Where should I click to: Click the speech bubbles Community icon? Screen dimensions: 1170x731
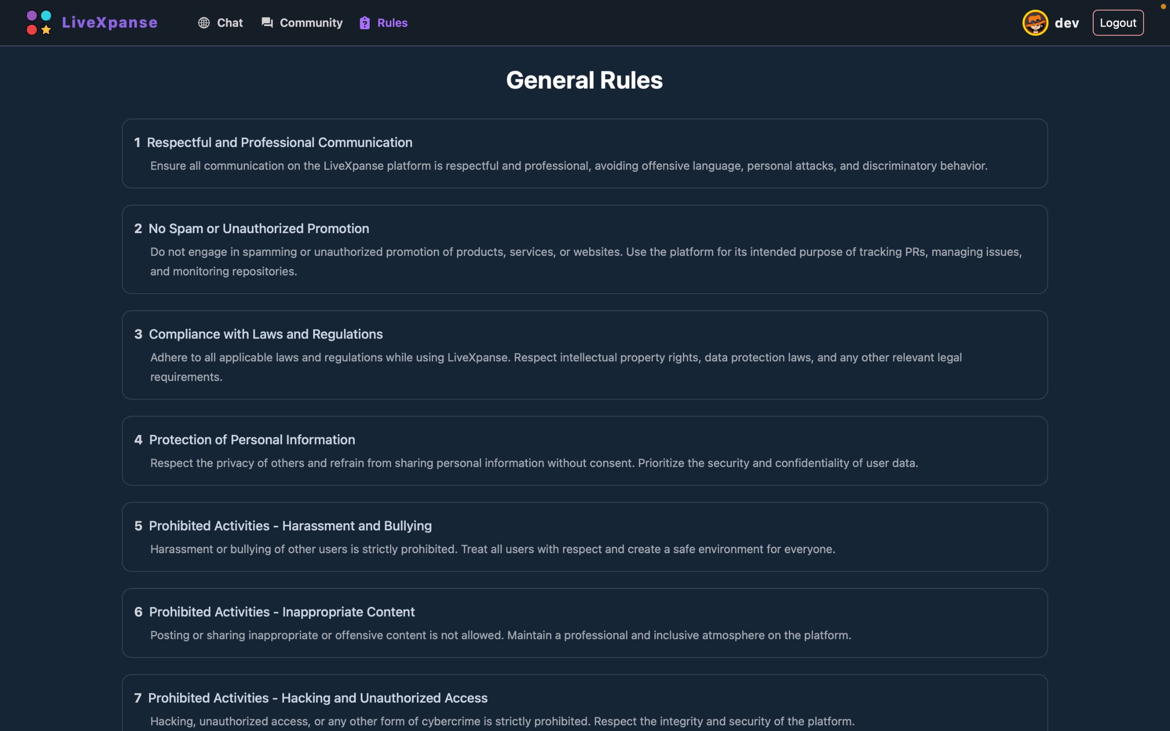(x=267, y=23)
